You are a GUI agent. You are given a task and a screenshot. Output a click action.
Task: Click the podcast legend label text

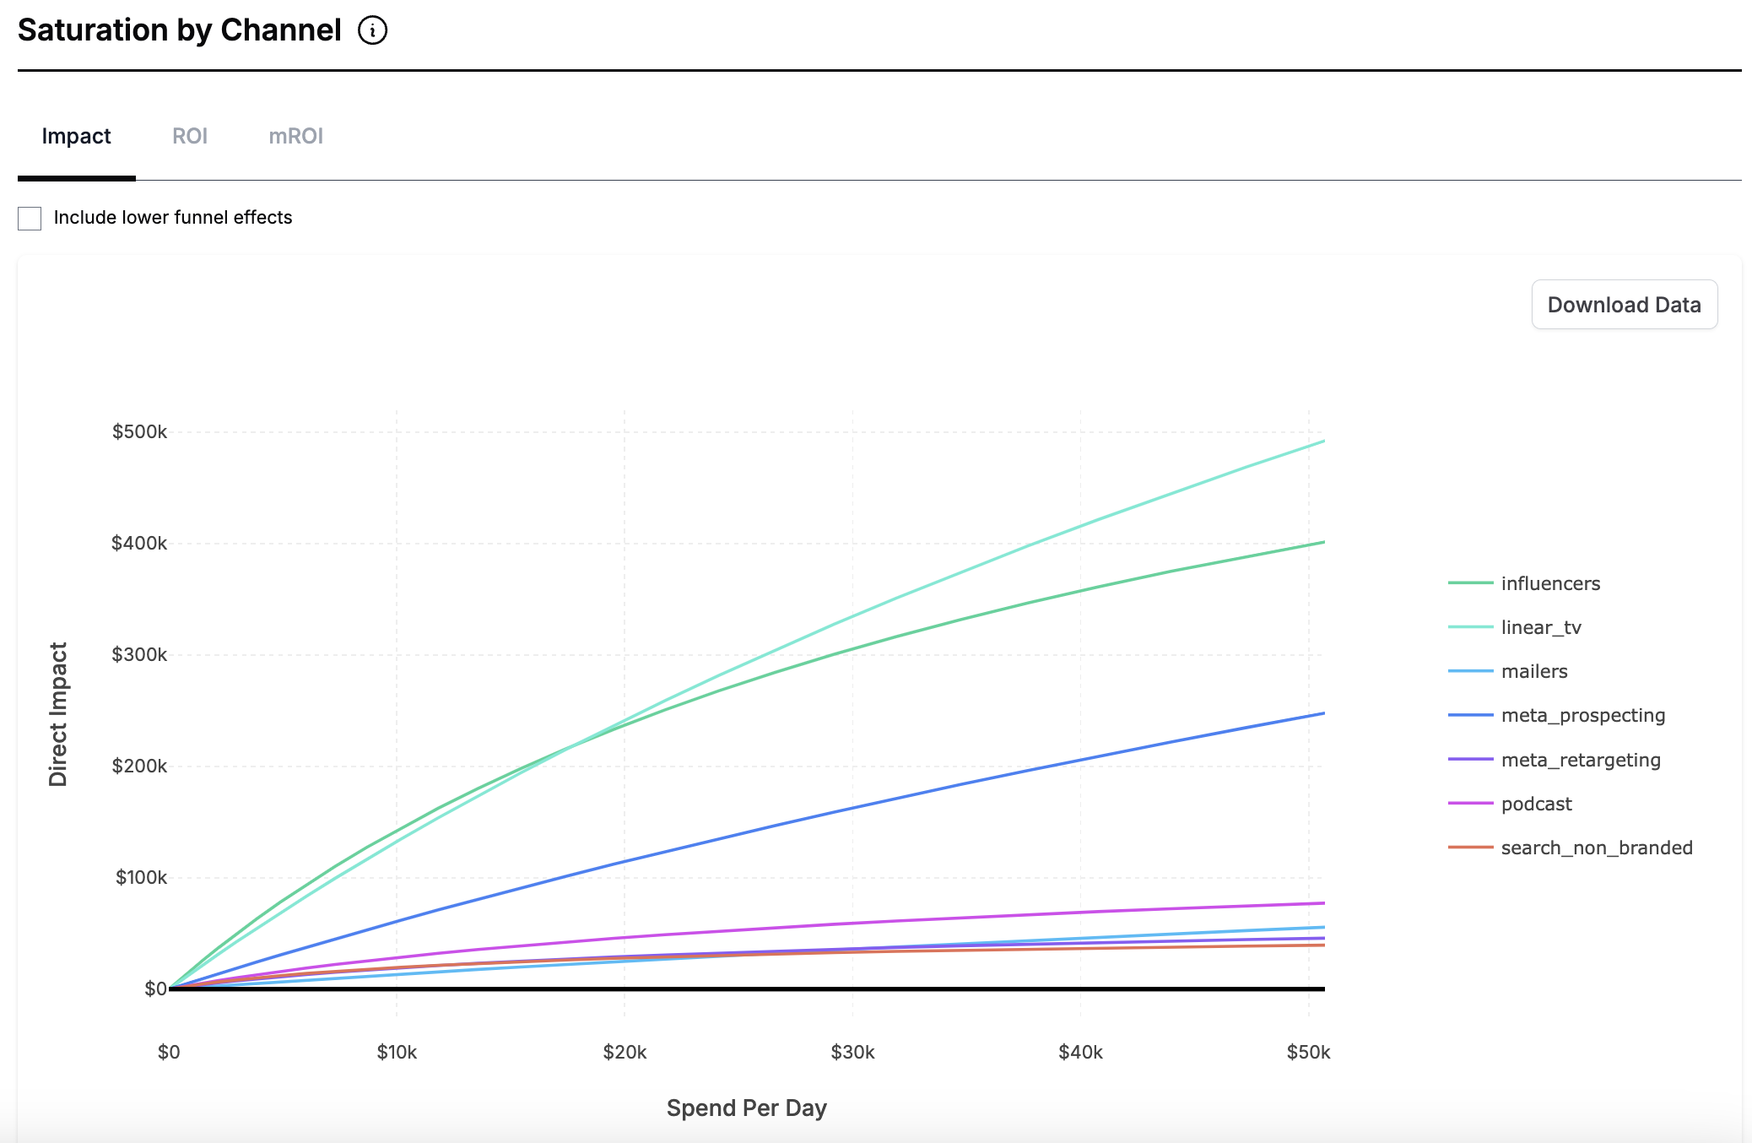click(1536, 803)
